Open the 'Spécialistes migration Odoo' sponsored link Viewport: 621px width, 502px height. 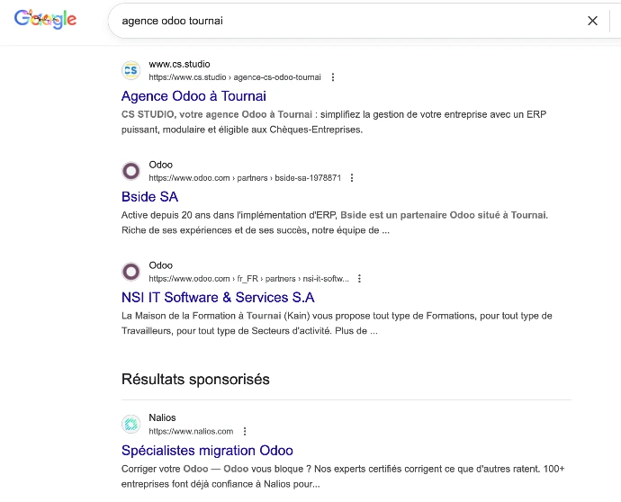[207, 451]
